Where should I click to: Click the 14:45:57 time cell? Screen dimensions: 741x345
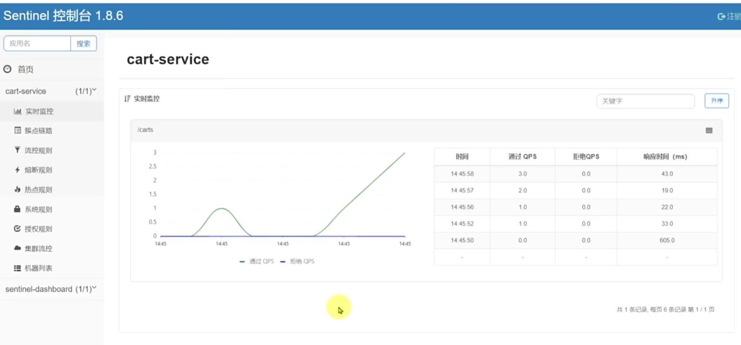pos(462,190)
